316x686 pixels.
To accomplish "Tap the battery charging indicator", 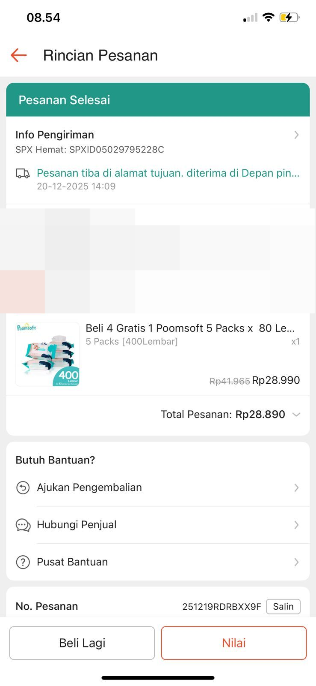I will [289, 18].
